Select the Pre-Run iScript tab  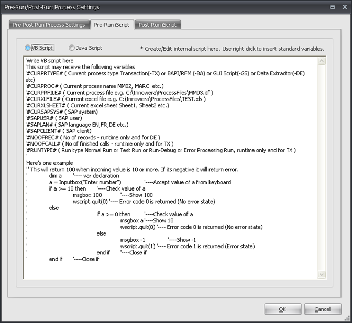coord(112,25)
